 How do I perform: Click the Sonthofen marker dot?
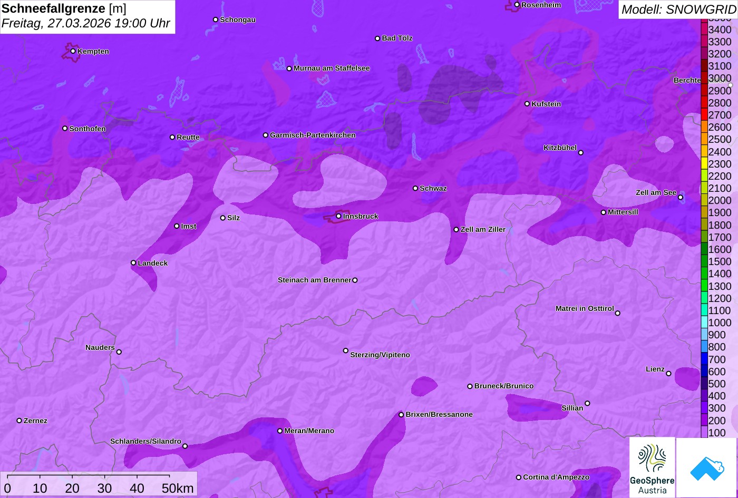pyautogui.click(x=65, y=129)
